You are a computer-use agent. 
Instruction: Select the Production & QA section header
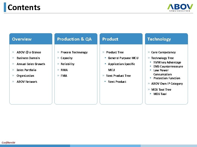tap(76, 39)
